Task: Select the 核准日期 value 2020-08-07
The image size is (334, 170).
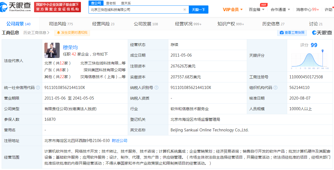Action: coord(300,98)
